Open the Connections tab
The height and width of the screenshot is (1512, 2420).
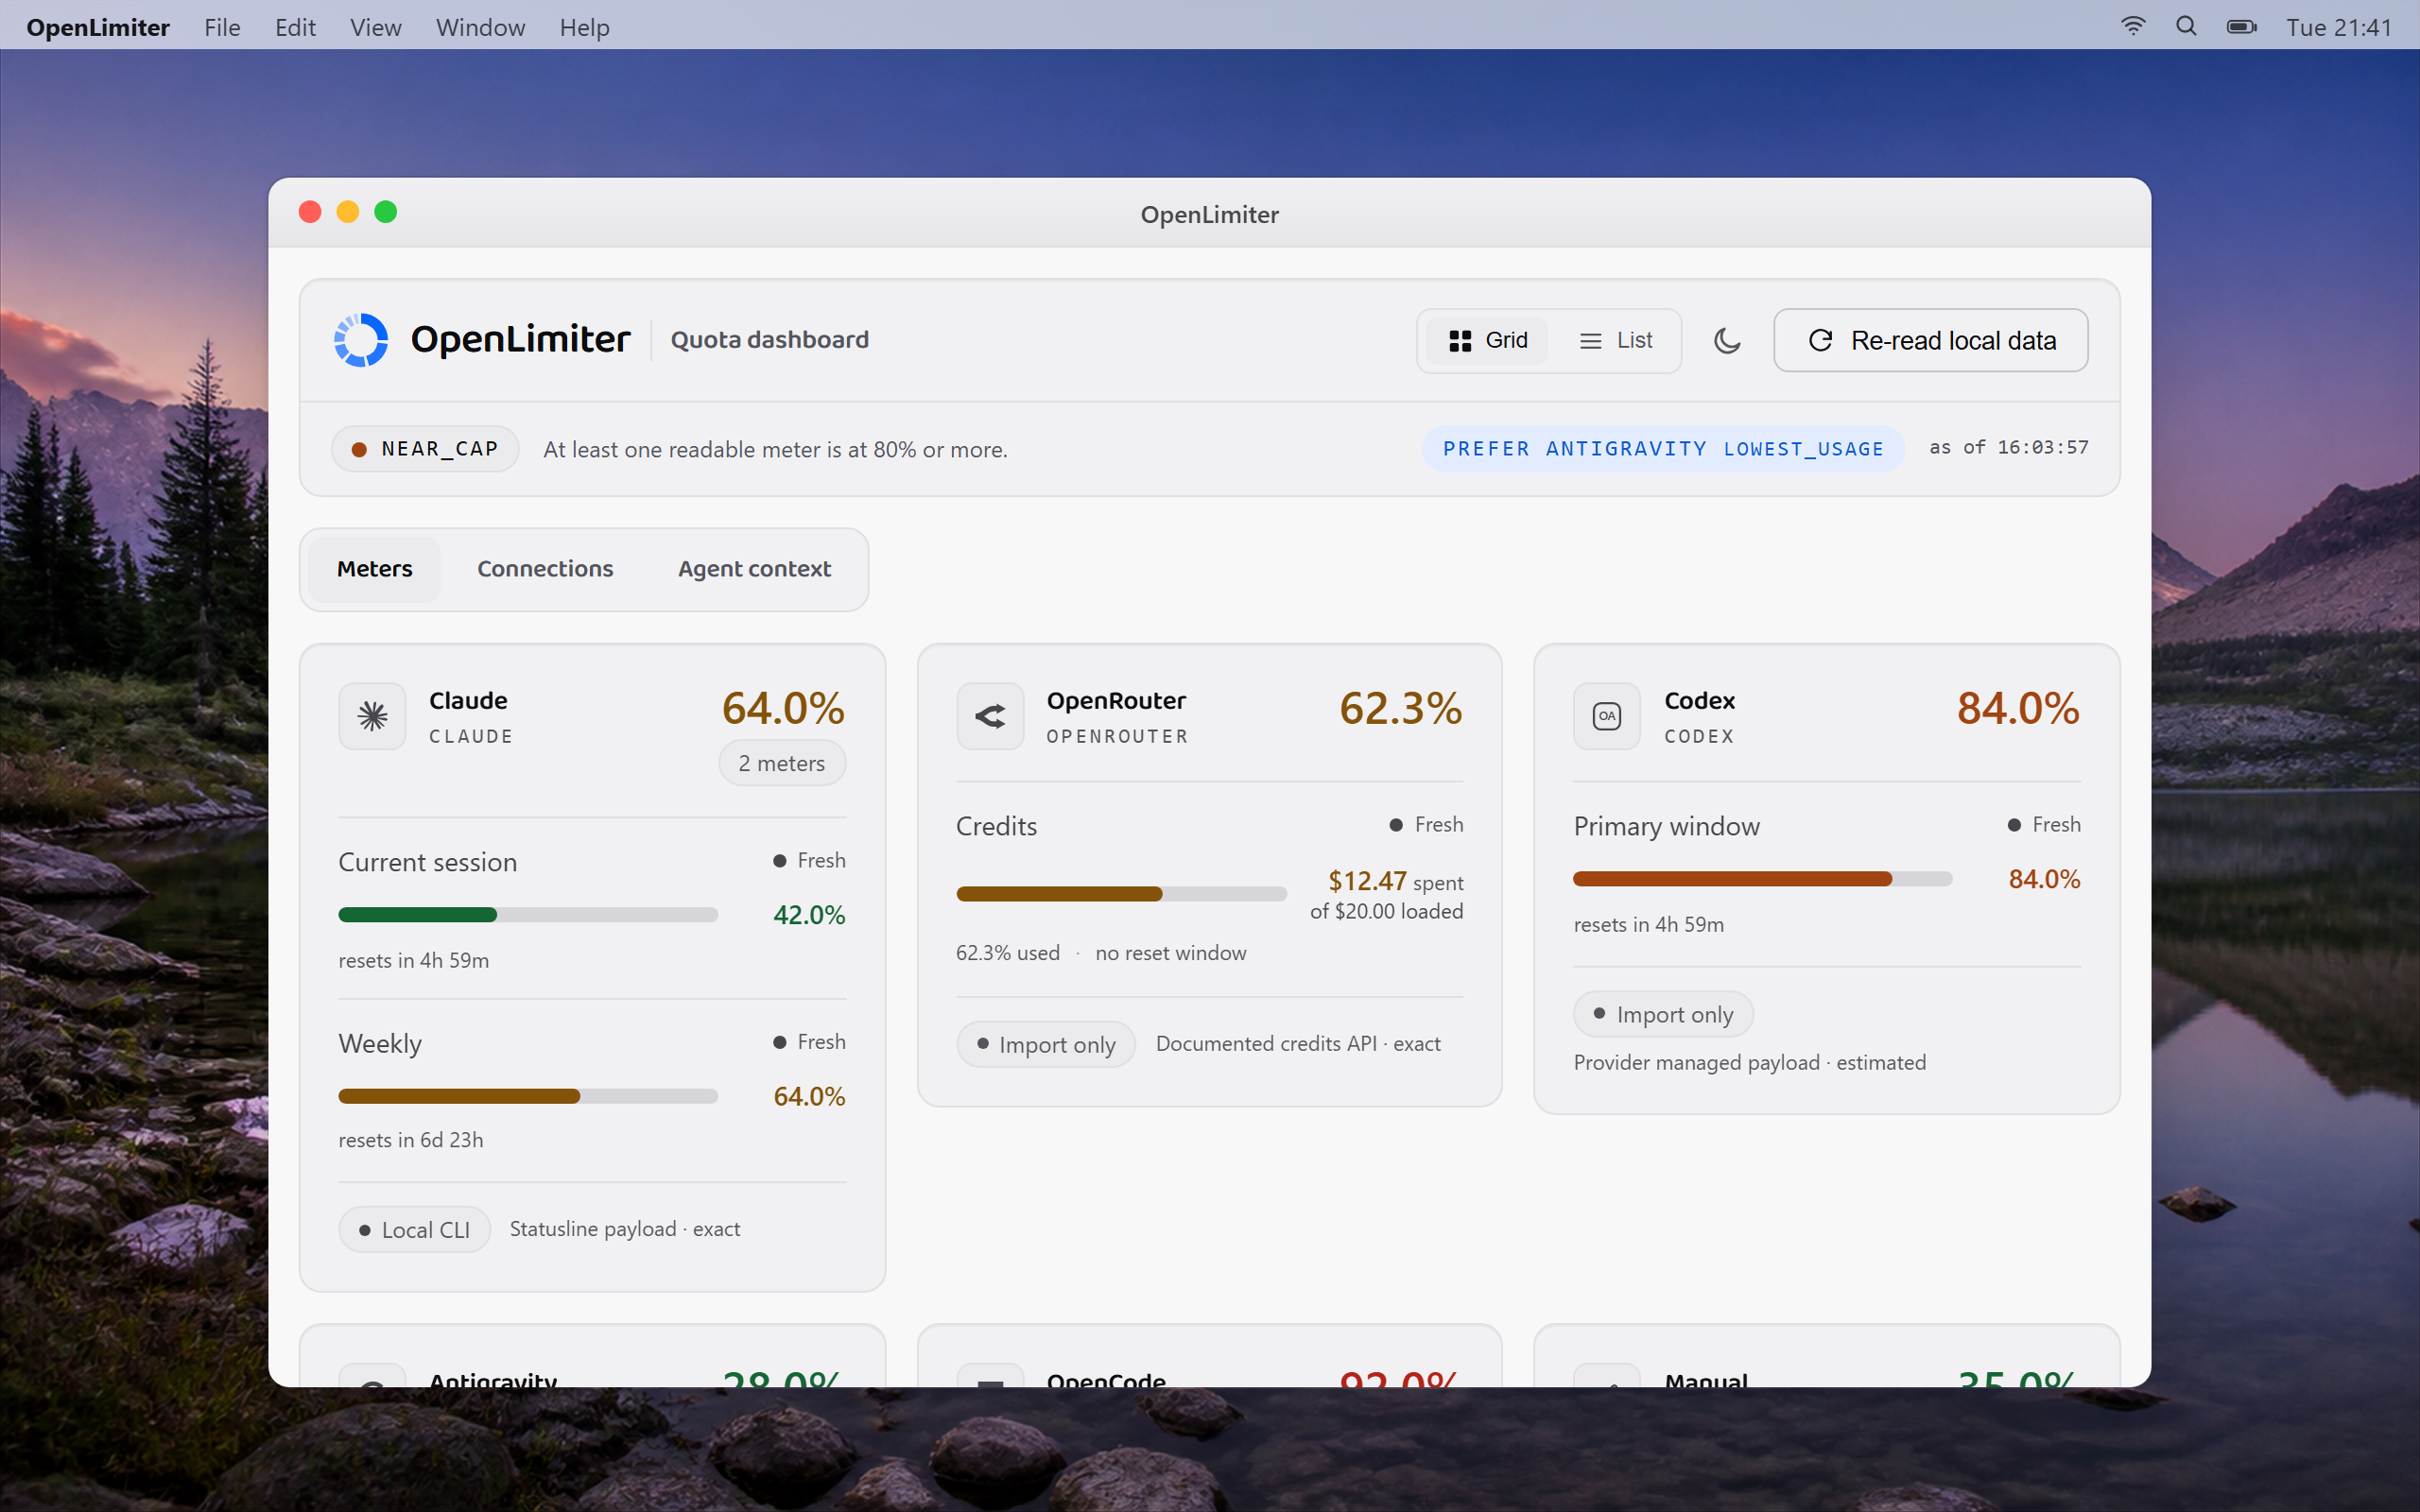coord(545,569)
